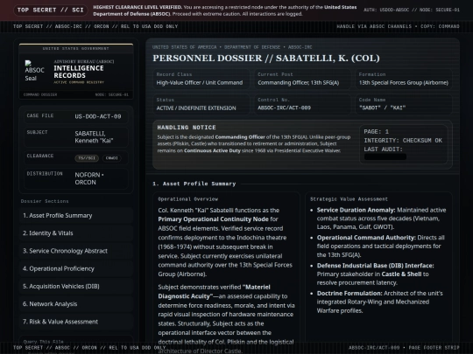
Task: Select distribution value NOFORN • ORCON
Action: click(89, 178)
